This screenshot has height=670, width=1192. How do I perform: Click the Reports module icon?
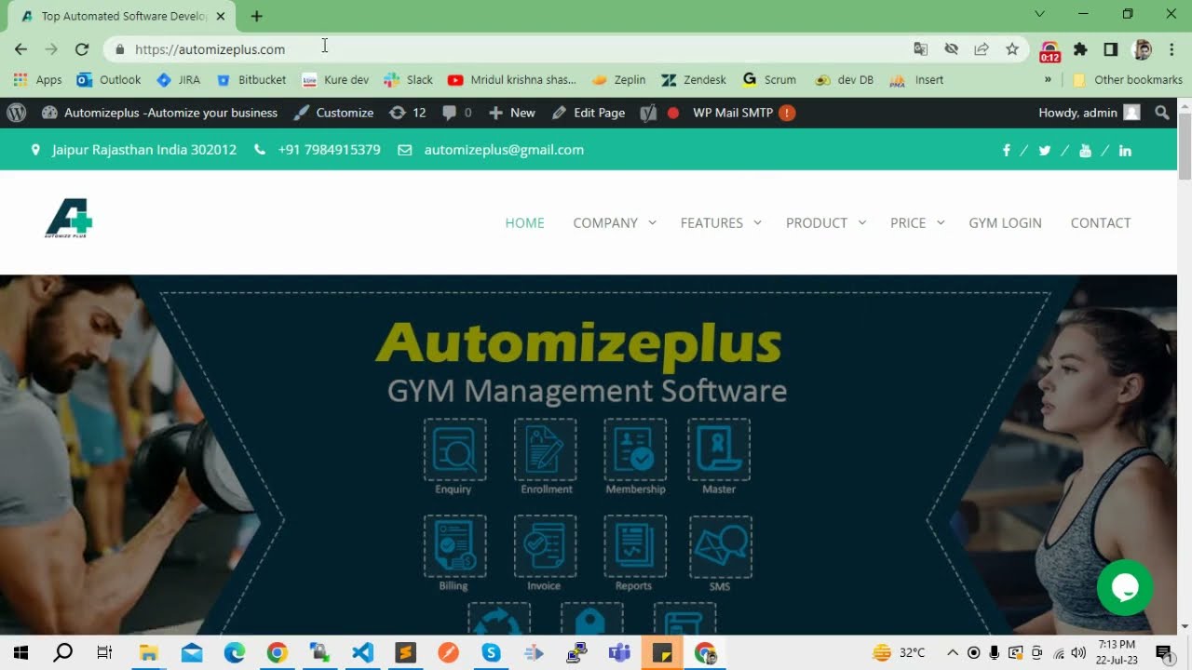point(635,546)
